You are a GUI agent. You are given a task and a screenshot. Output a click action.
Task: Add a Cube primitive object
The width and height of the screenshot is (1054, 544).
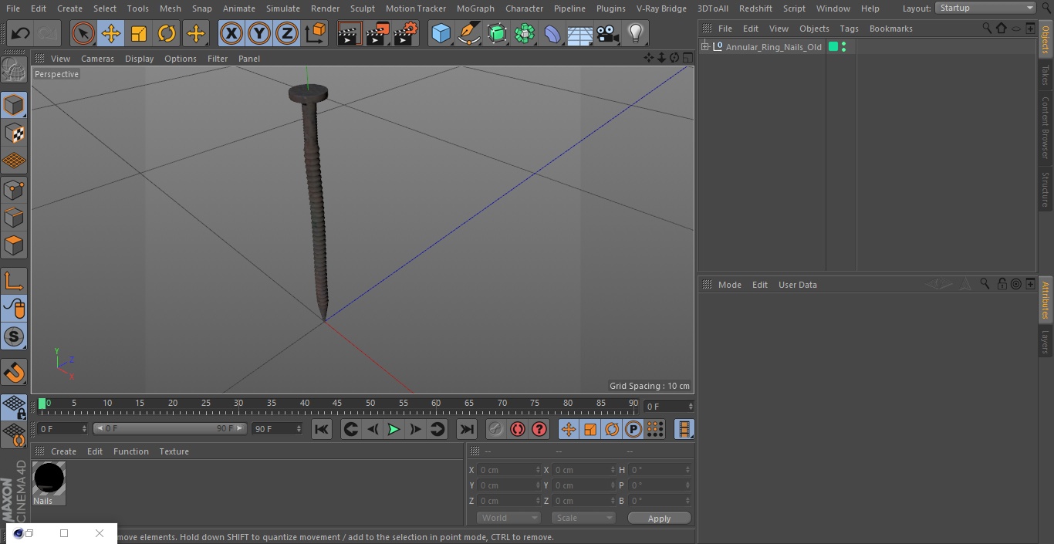[441, 33]
